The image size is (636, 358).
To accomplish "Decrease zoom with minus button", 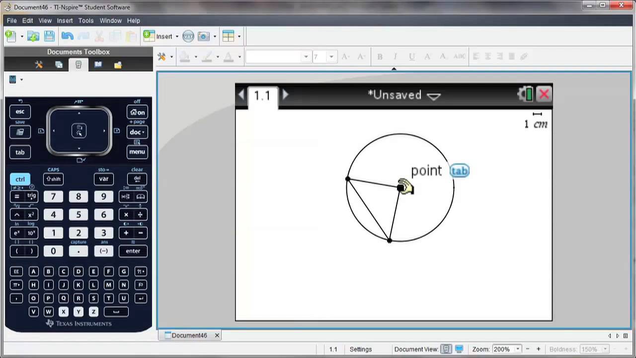I will [x=527, y=349].
